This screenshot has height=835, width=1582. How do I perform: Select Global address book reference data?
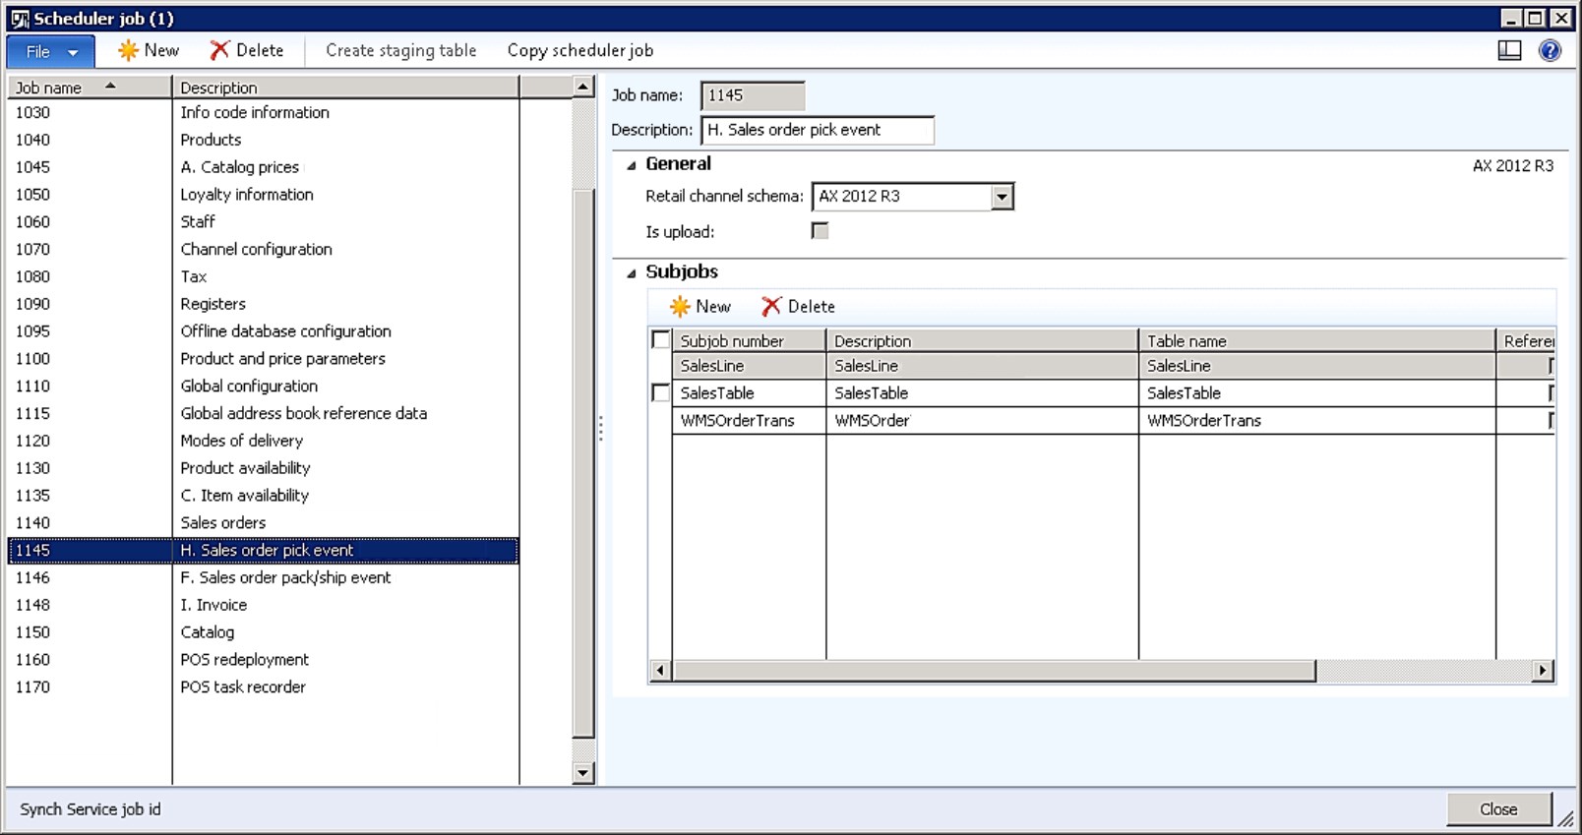pyautogui.click(x=264, y=414)
